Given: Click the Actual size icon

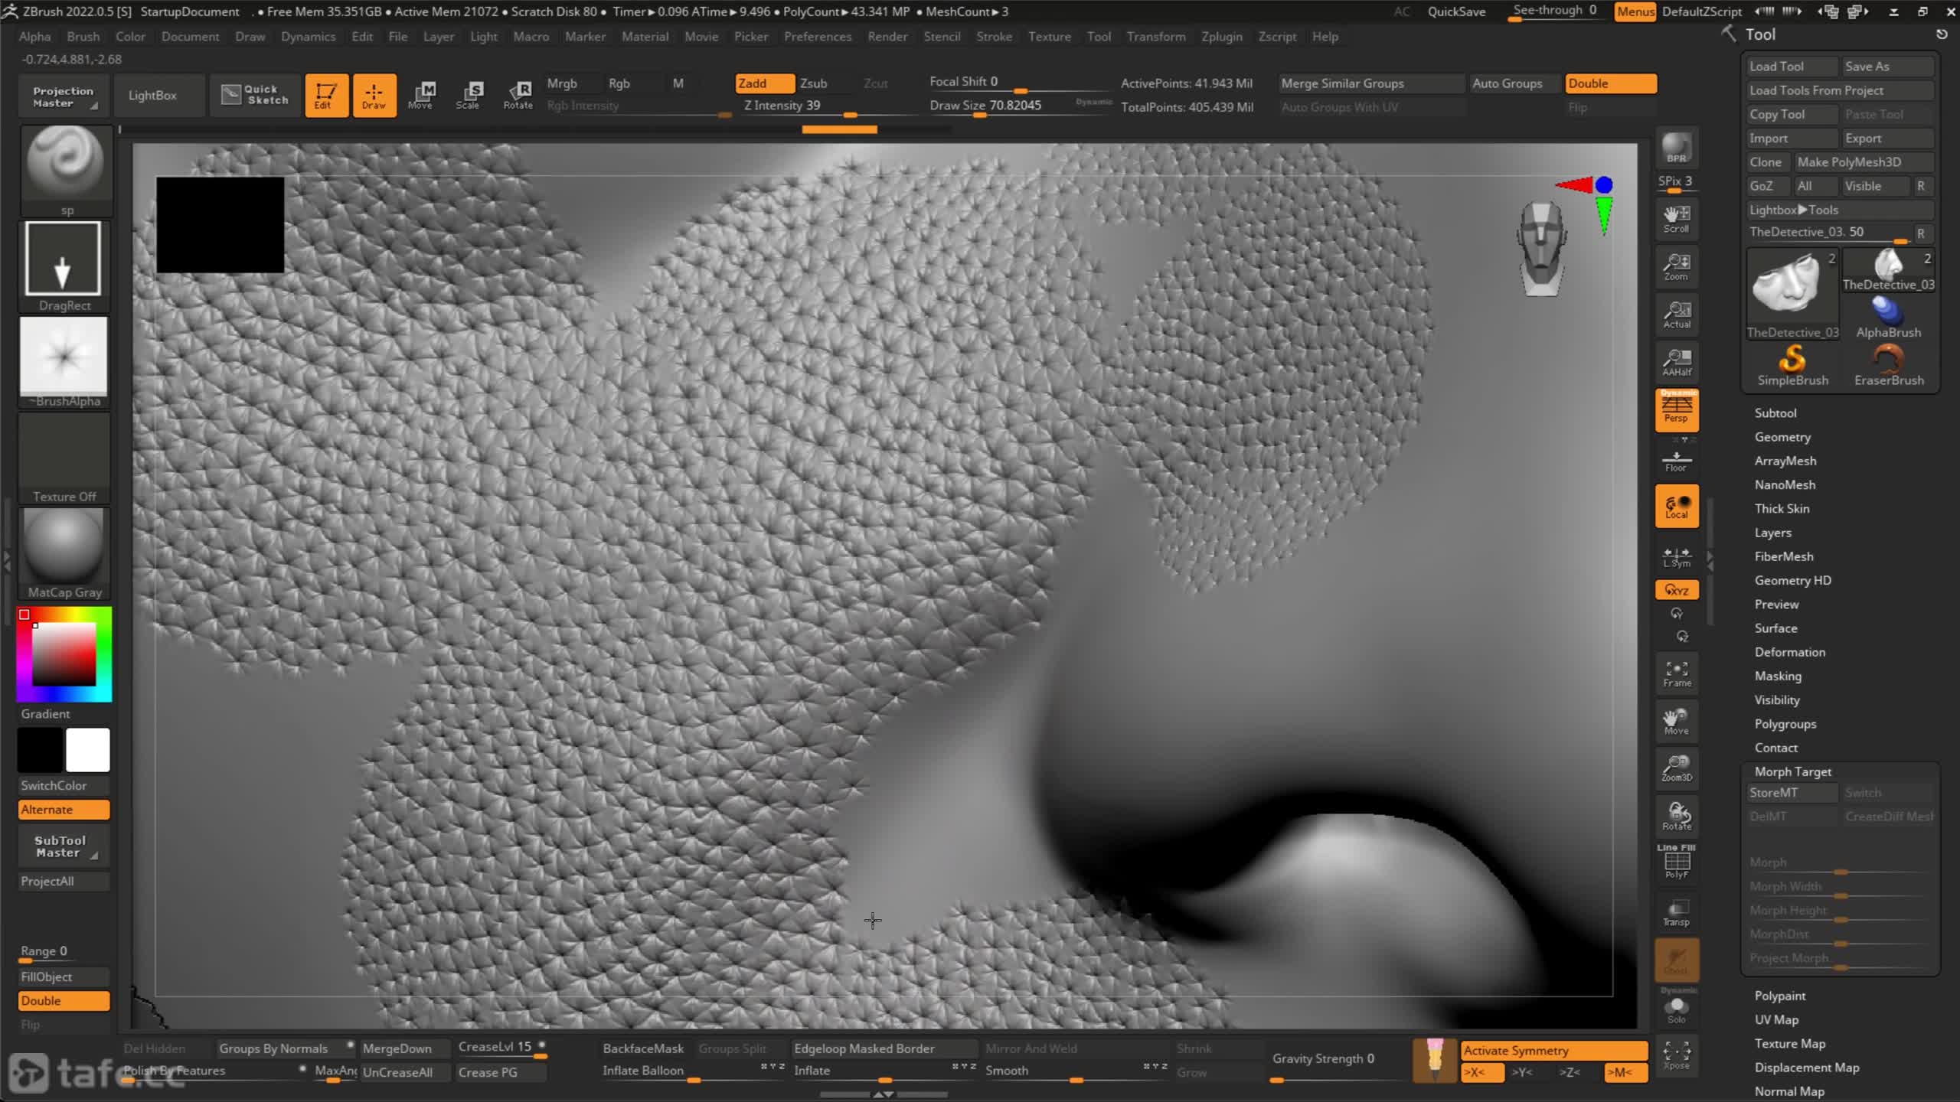Looking at the screenshot, I should coord(1677,315).
